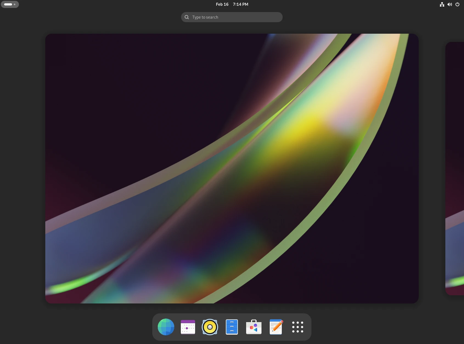
Task: Show all apps using the nine-dot grid
Action: click(x=298, y=327)
